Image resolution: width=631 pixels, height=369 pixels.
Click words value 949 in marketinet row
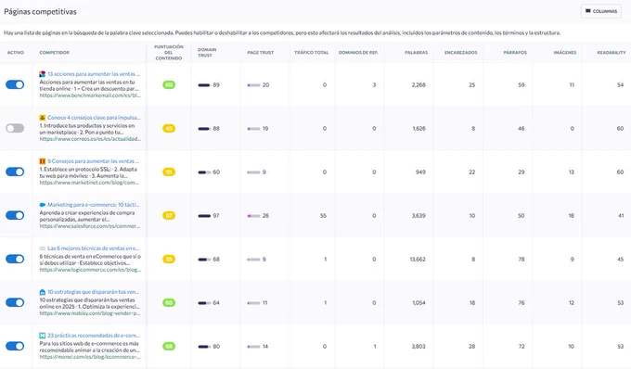pos(420,172)
